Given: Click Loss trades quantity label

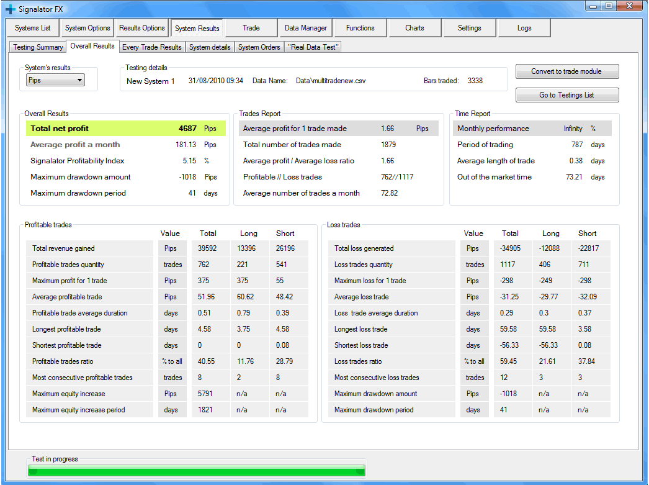Looking at the screenshot, I should click(x=364, y=265).
